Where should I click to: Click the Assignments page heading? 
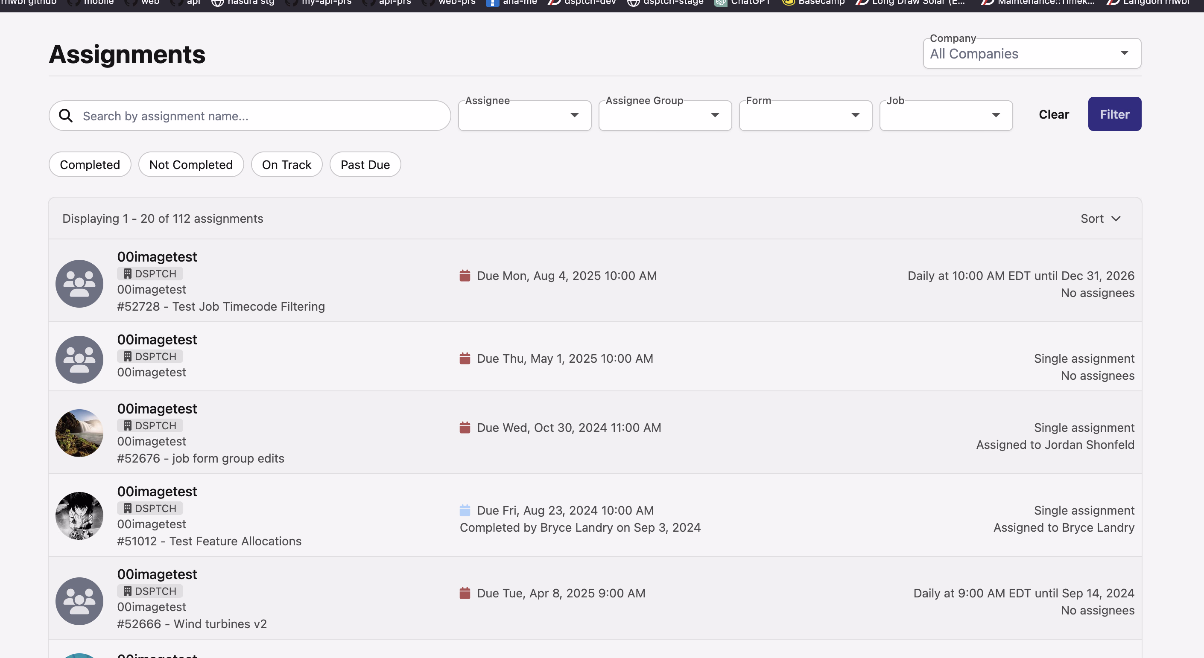(x=127, y=54)
